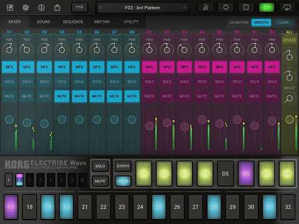Select the DRUM part button
This screenshot has width=299, height=224.
tap(123, 181)
